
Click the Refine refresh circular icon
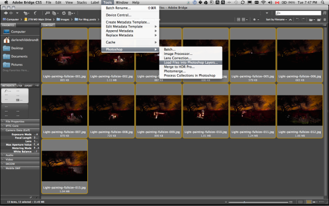pyautogui.click(x=64, y=13)
